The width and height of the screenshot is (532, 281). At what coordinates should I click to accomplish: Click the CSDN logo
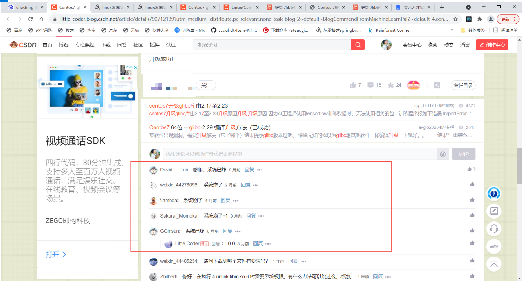coord(23,45)
